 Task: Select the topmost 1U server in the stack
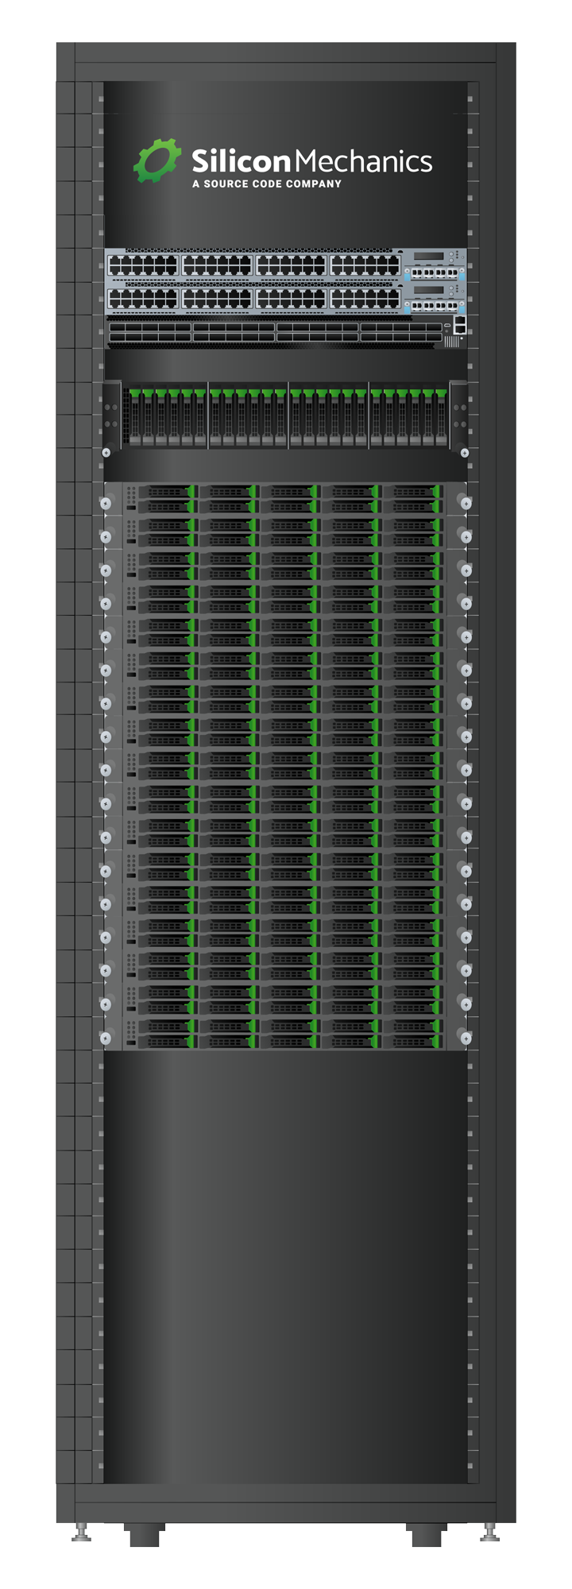[x=285, y=499]
